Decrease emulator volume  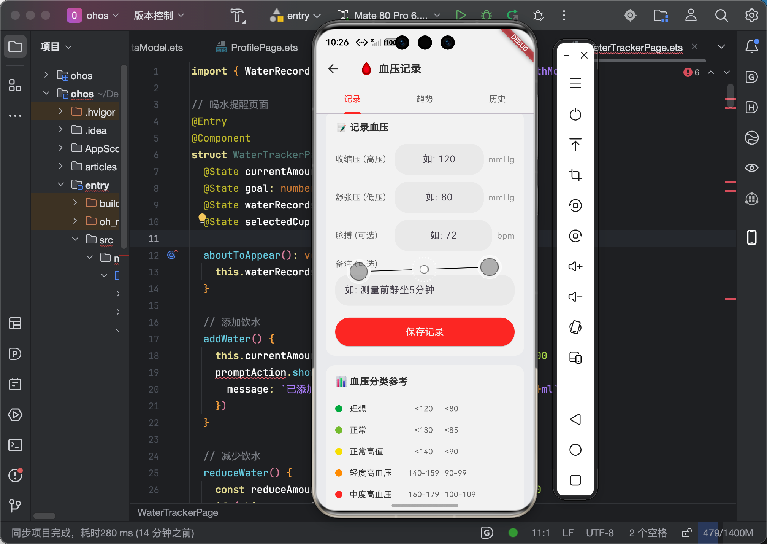(575, 297)
